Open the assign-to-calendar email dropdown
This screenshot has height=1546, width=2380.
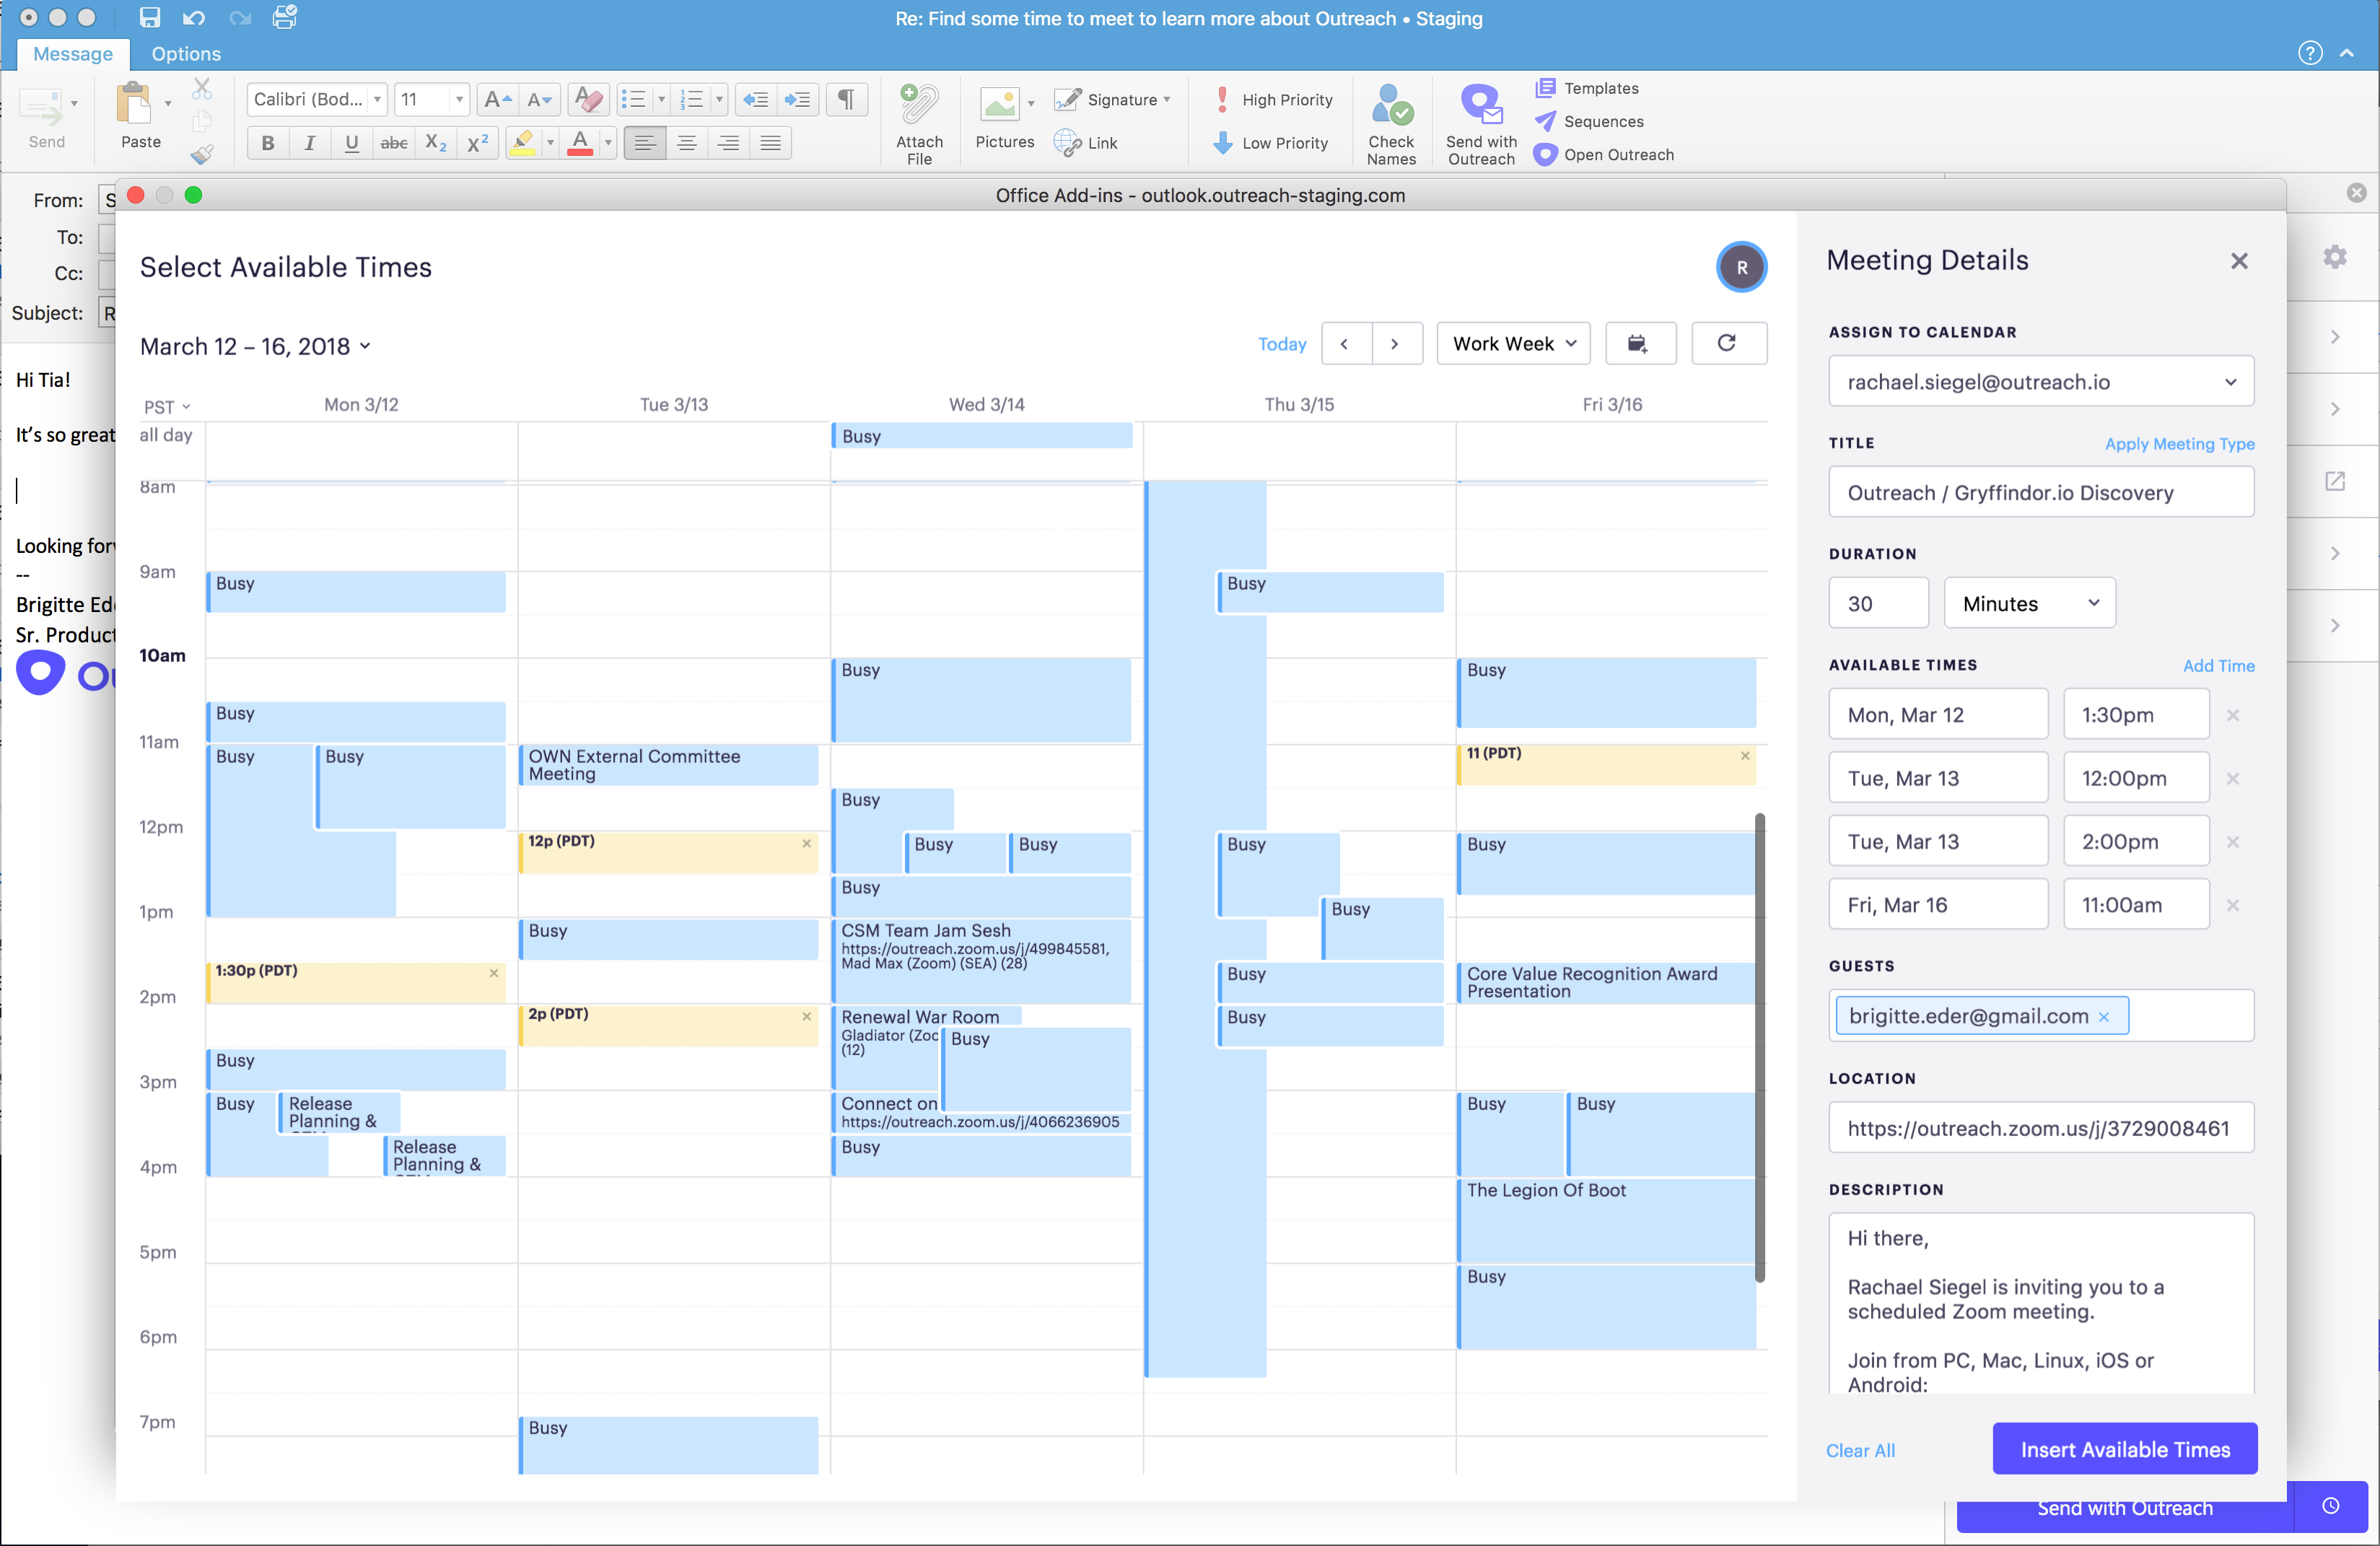coord(2040,381)
